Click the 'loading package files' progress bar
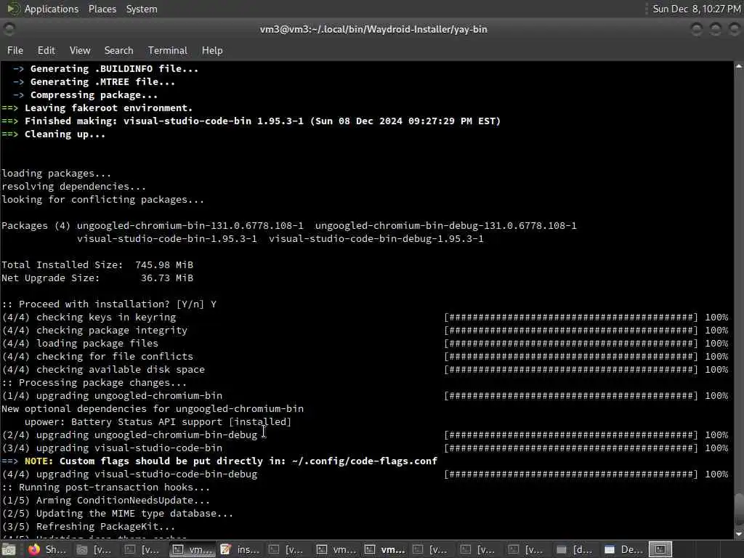Image resolution: width=744 pixels, height=558 pixels. tap(571, 344)
